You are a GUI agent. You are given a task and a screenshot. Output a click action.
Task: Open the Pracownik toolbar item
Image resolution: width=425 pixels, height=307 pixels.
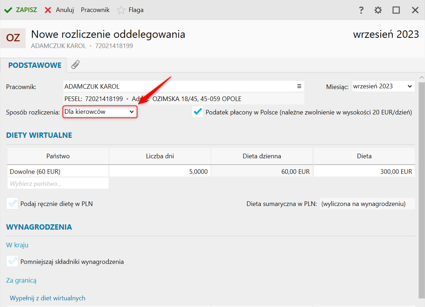(x=95, y=10)
